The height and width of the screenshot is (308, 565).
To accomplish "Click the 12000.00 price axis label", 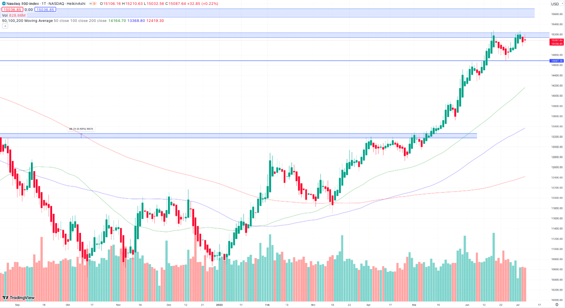I will click(557, 198).
